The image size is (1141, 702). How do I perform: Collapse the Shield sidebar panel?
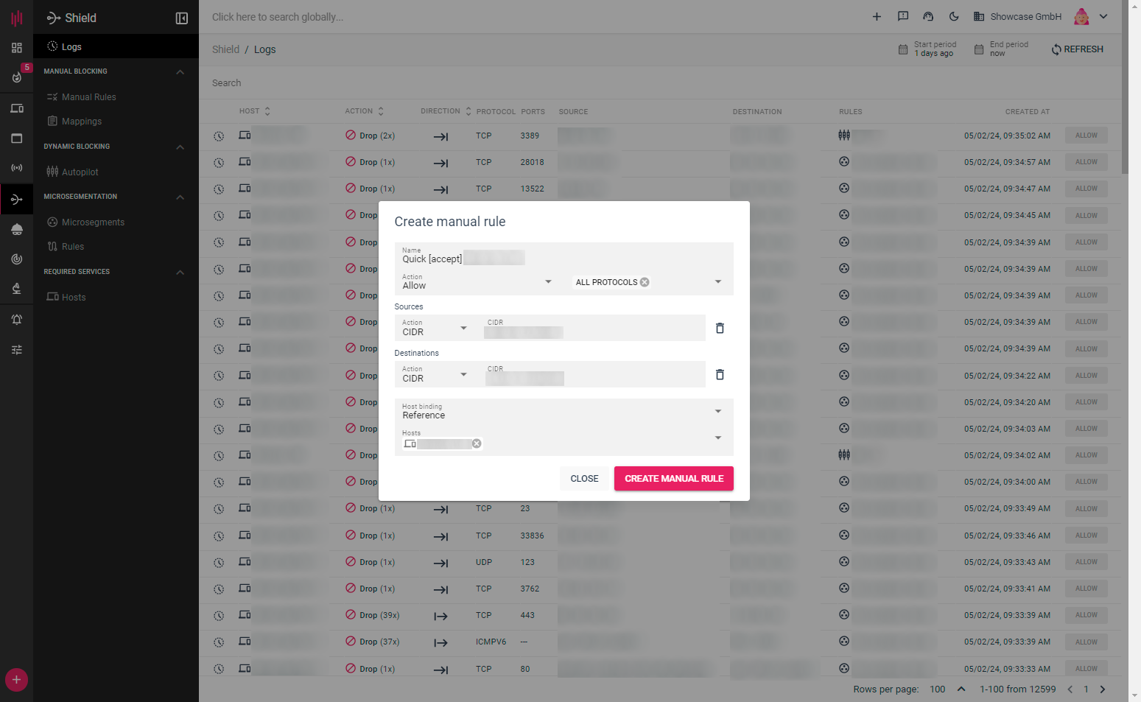point(181,18)
